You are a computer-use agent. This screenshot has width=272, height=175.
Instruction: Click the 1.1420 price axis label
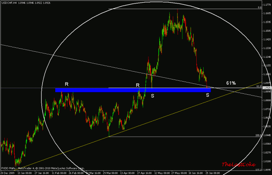pyautogui.click(x=267, y=40)
